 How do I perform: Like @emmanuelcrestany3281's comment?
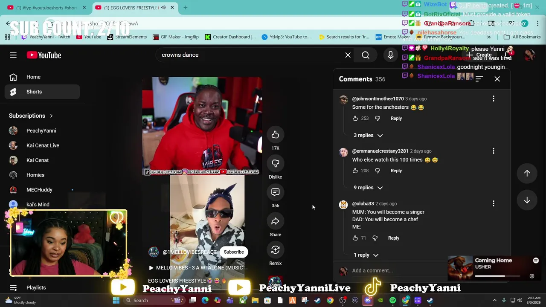355,171
